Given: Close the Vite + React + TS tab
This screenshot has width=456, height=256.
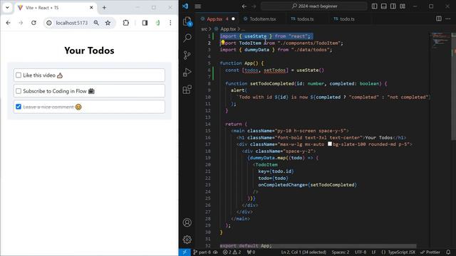Looking at the screenshot, I should [91, 8].
